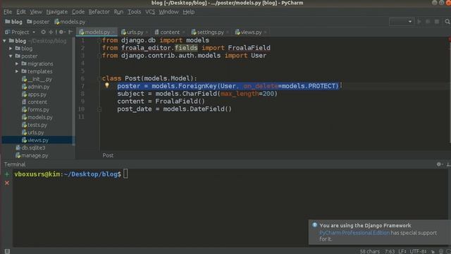
Task: Open PyCharm Professional Edition link
Action: 354,233
